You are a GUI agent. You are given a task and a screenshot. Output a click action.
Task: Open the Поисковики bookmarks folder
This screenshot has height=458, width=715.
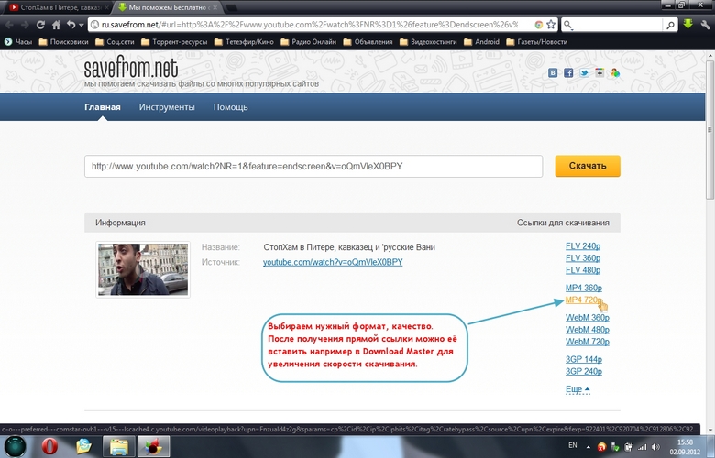tap(64, 42)
